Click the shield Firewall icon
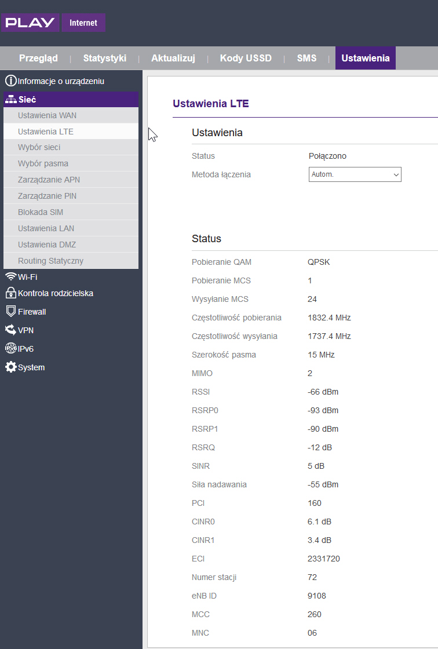 pos(11,311)
